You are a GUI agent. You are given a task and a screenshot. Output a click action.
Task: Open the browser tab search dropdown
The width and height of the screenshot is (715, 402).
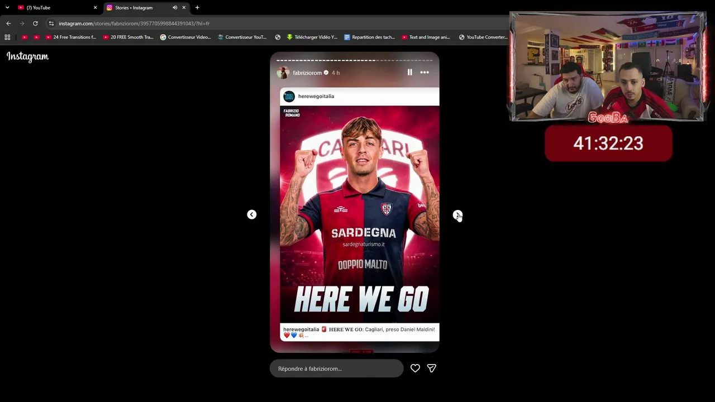tap(7, 8)
